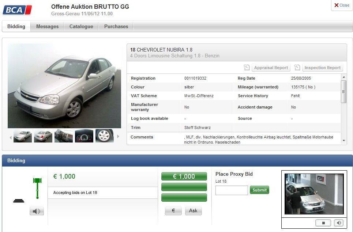Click the Reg Date value 25/08/2005
The height and width of the screenshot is (232, 353).
(x=301, y=78)
